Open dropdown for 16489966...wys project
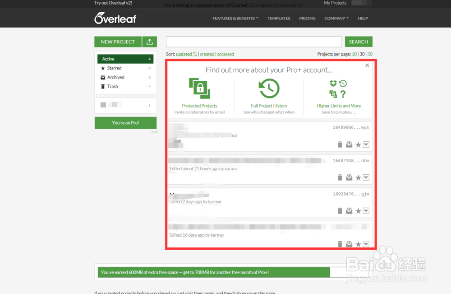Screen dimensions: 451x294 click(366, 144)
